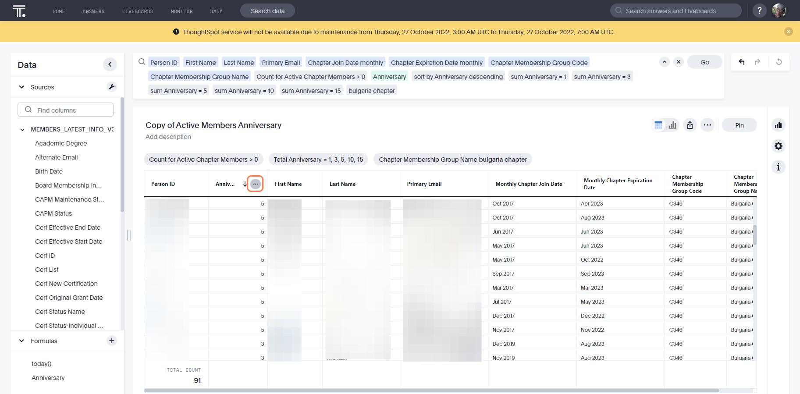Switch to table view icon
Screen dimensions: 800x394
658,125
